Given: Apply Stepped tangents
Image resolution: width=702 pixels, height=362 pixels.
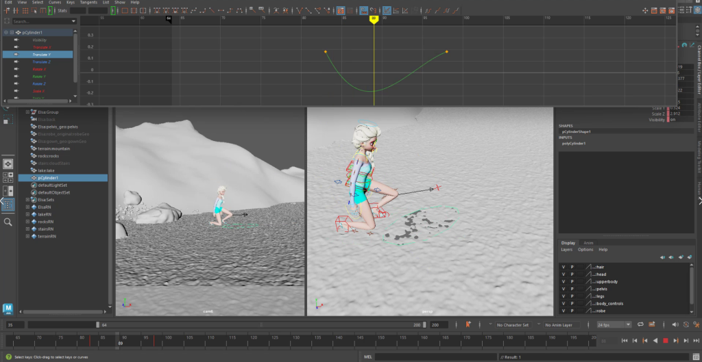Looking at the screenshot, I should point(230,10).
